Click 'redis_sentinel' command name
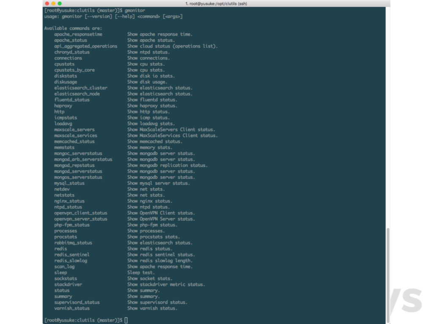This screenshot has height=324, width=433. click(72, 254)
